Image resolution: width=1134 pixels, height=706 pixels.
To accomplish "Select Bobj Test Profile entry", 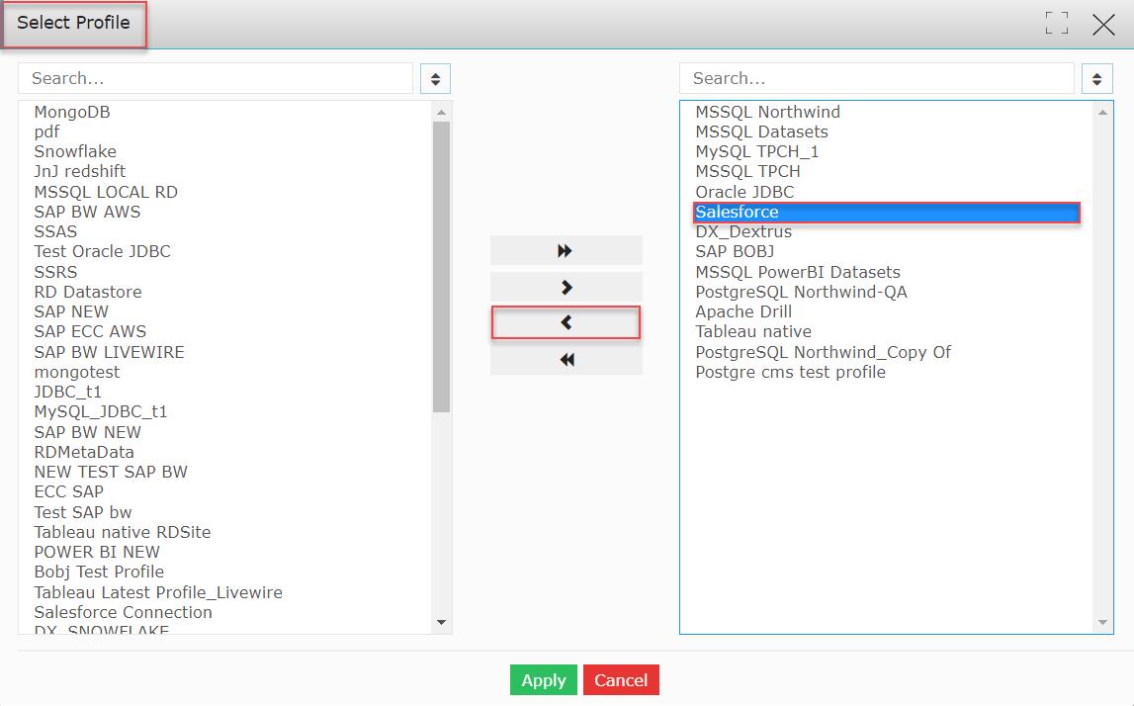I will tap(98, 572).
